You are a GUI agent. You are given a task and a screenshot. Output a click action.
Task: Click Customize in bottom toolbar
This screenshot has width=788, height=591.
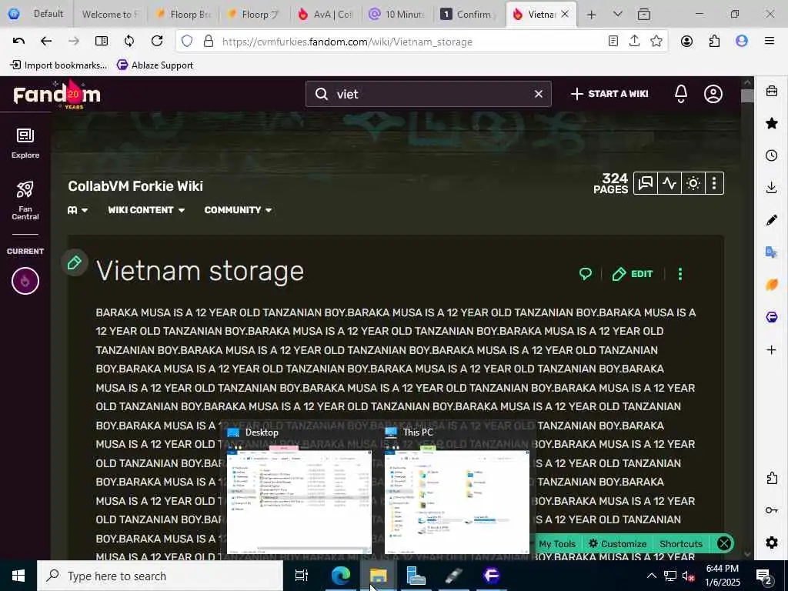(618, 544)
